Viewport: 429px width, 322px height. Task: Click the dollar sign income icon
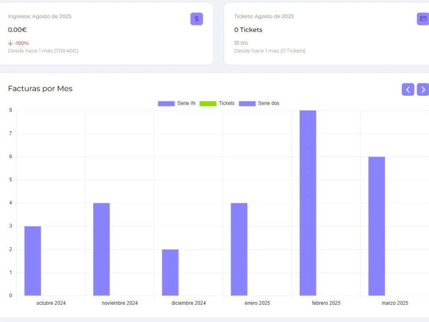(196, 19)
